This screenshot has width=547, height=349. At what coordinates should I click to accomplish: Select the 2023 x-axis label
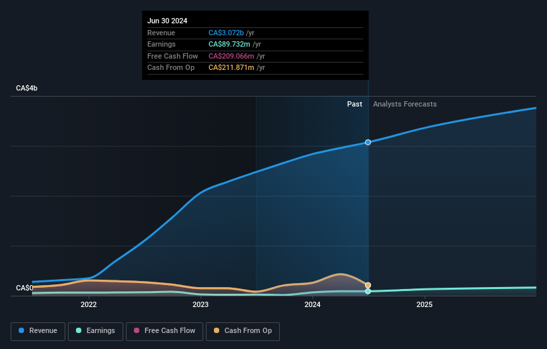coord(201,305)
